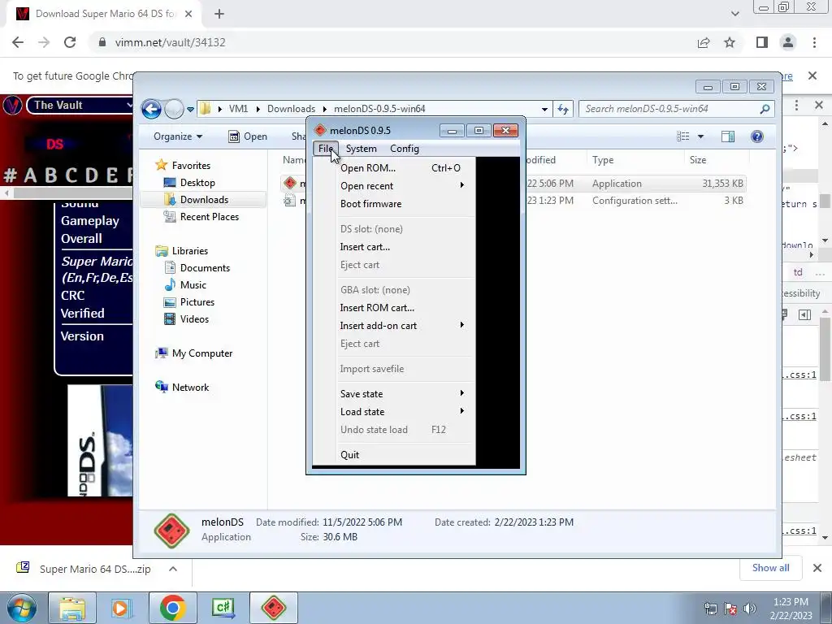Click the Explorer Back arrow button

(x=151, y=110)
